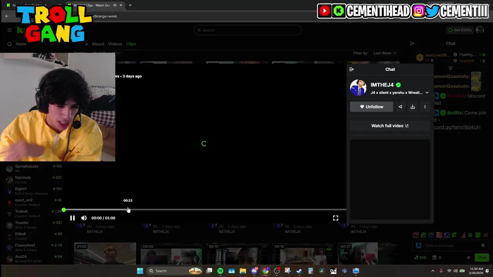Switch to Chrome in the taskbar
493x277 pixels.
pos(265,271)
